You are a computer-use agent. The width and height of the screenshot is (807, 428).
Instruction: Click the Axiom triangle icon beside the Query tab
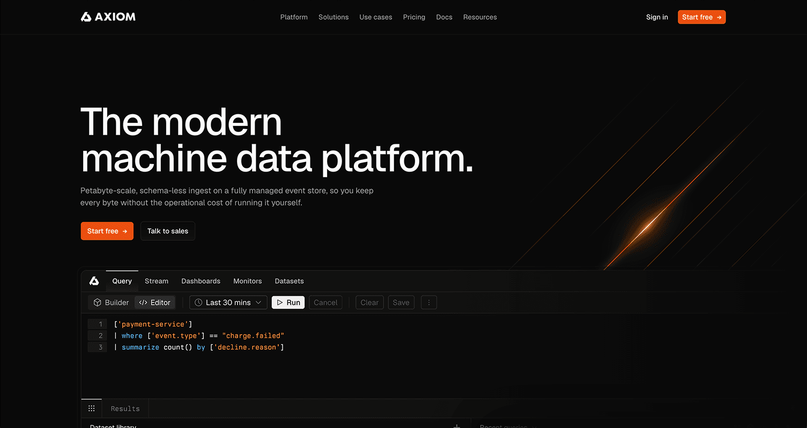(94, 281)
